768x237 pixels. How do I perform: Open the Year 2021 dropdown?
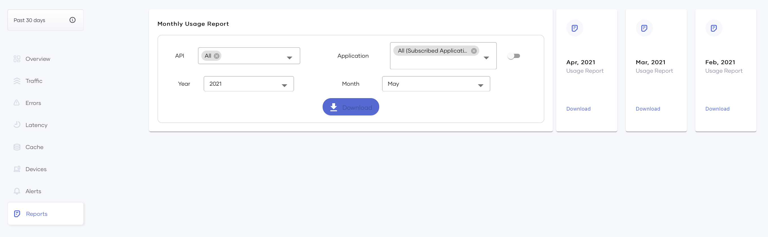point(248,84)
